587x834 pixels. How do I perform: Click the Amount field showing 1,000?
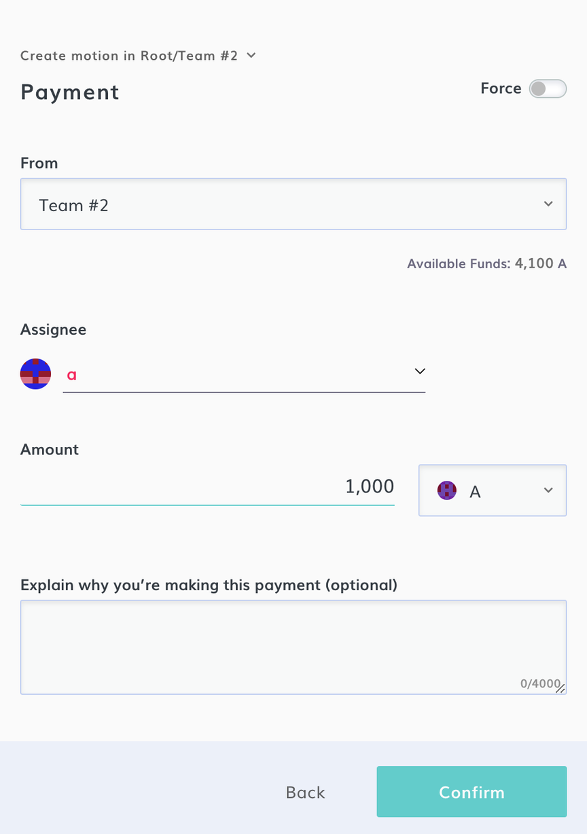pyautogui.click(x=207, y=486)
